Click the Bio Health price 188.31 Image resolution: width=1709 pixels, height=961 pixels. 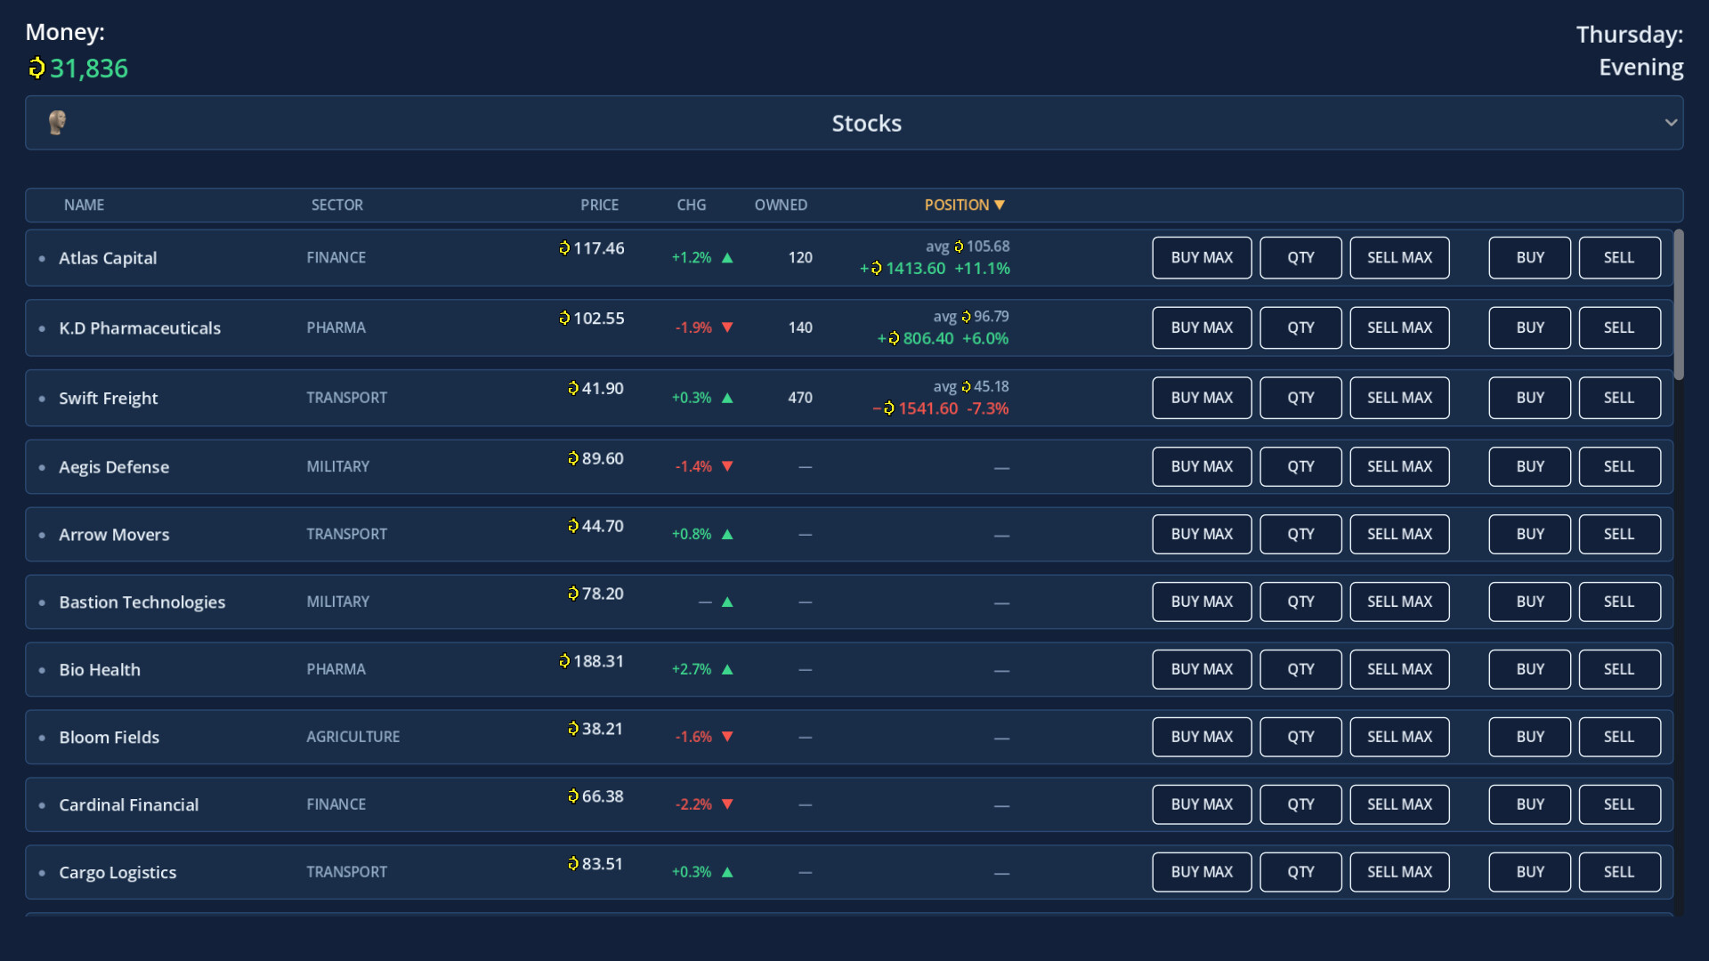592,661
